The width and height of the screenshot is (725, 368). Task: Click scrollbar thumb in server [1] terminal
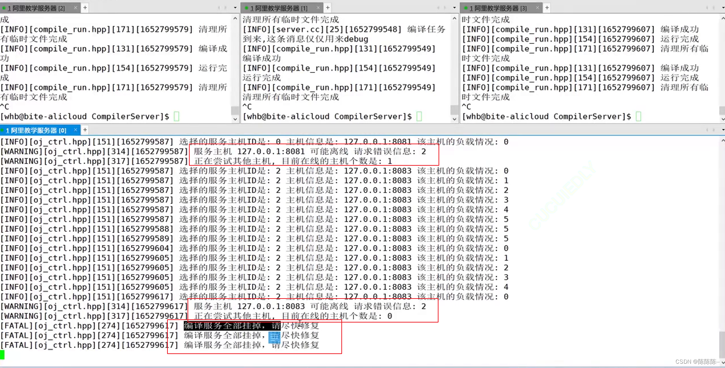point(454,110)
